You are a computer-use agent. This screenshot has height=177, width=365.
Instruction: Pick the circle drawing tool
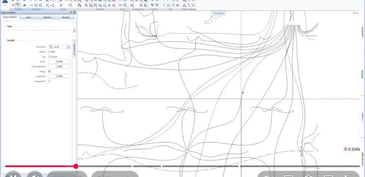coord(36,5)
